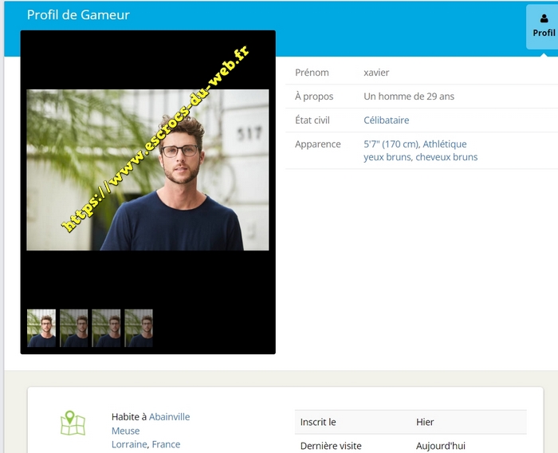Select the second photo thumbnail
This screenshot has width=558, height=453.
(74, 328)
